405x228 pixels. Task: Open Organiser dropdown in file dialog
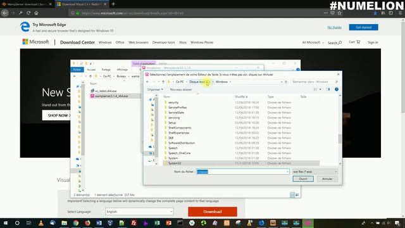[x=155, y=89]
